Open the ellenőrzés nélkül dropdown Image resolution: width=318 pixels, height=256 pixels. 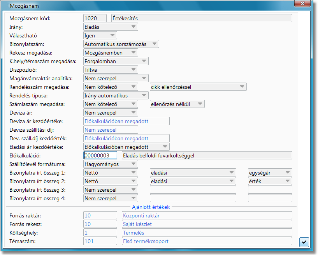tap(199, 104)
